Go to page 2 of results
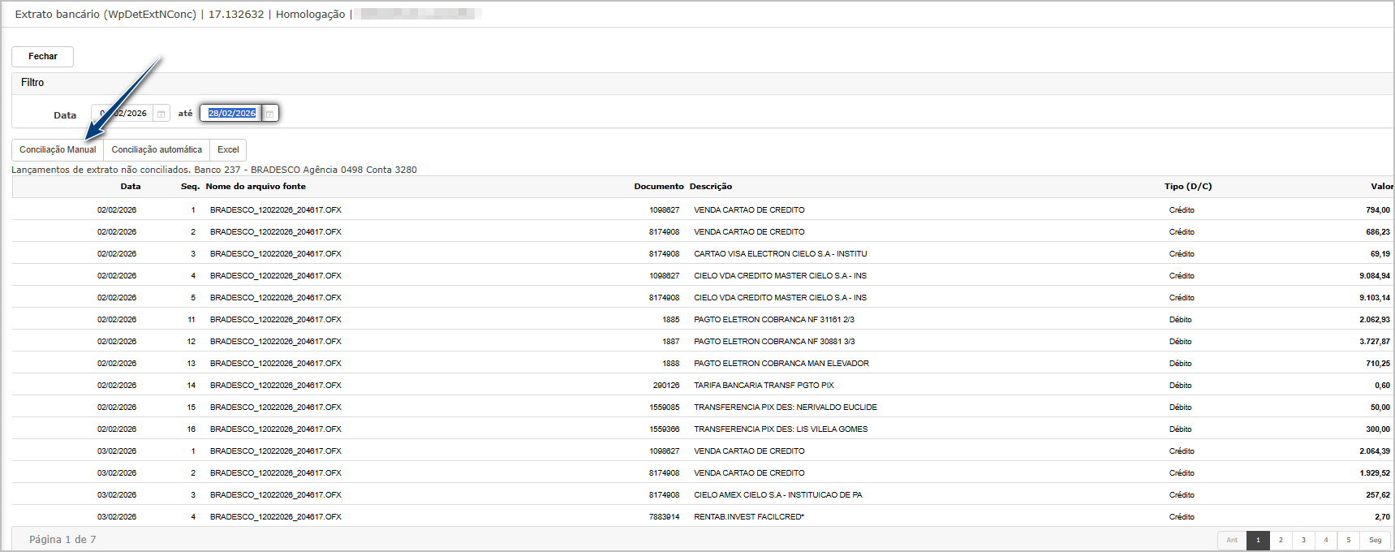Screen dimensions: 1395x552 coord(1281,540)
